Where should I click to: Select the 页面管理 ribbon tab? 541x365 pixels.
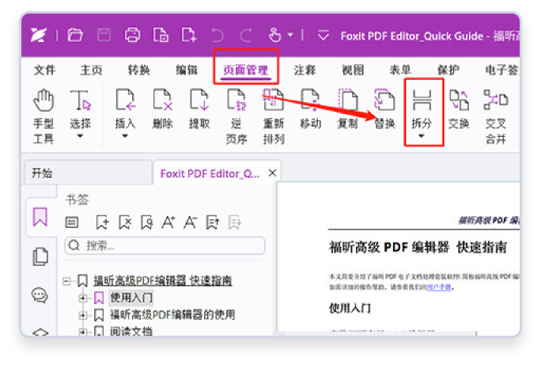tap(246, 70)
